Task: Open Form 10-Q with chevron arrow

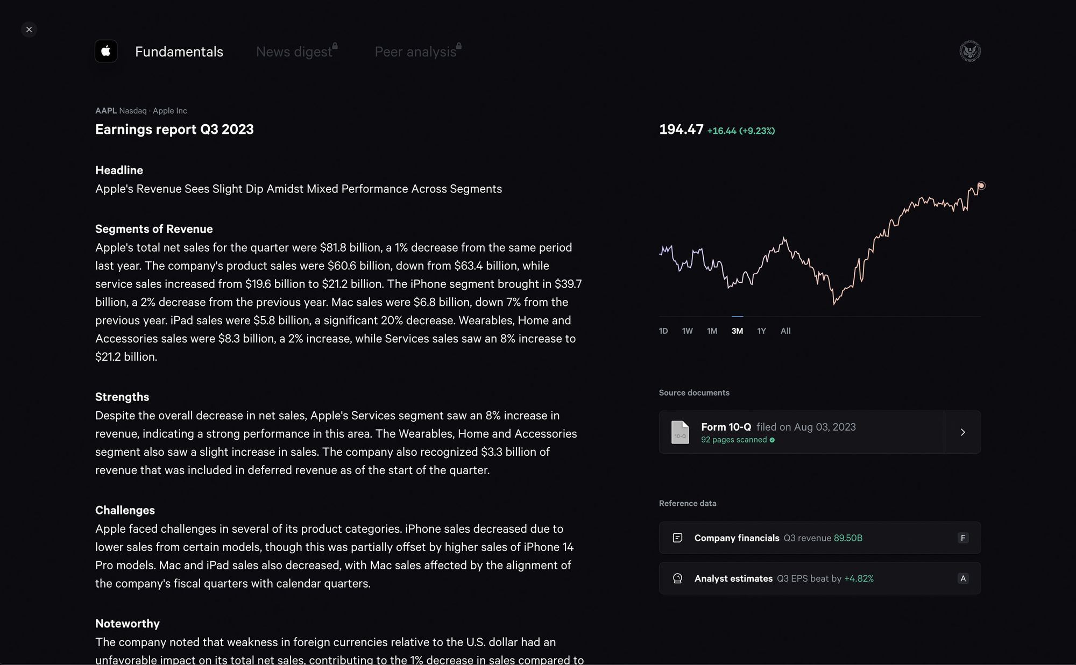Action: coord(962,432)
